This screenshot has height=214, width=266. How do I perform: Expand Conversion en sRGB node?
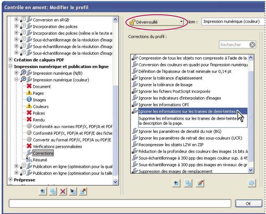click(16, 19)
